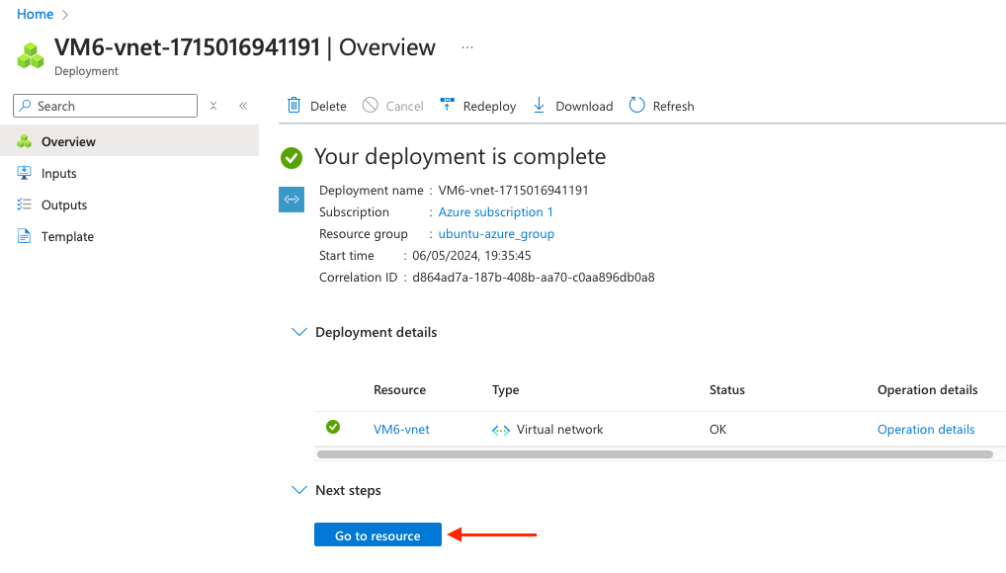Screen dimensions: 1006x573
Task: Click the Redeploy toolbar label
Action: click(x=489, y=106)
